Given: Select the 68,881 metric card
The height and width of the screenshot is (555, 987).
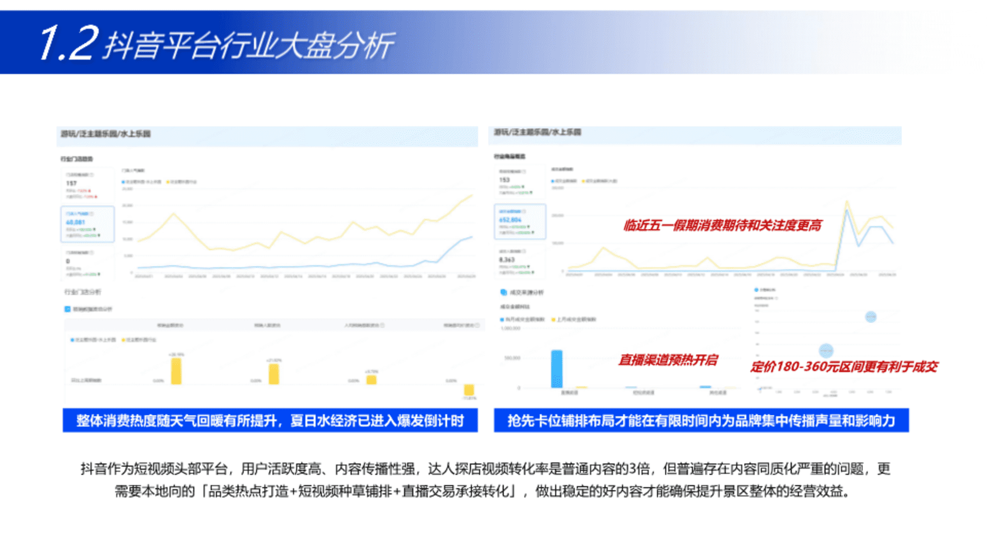Looking at the screenshot, I should pyautogui.click(x=87, y=224).
